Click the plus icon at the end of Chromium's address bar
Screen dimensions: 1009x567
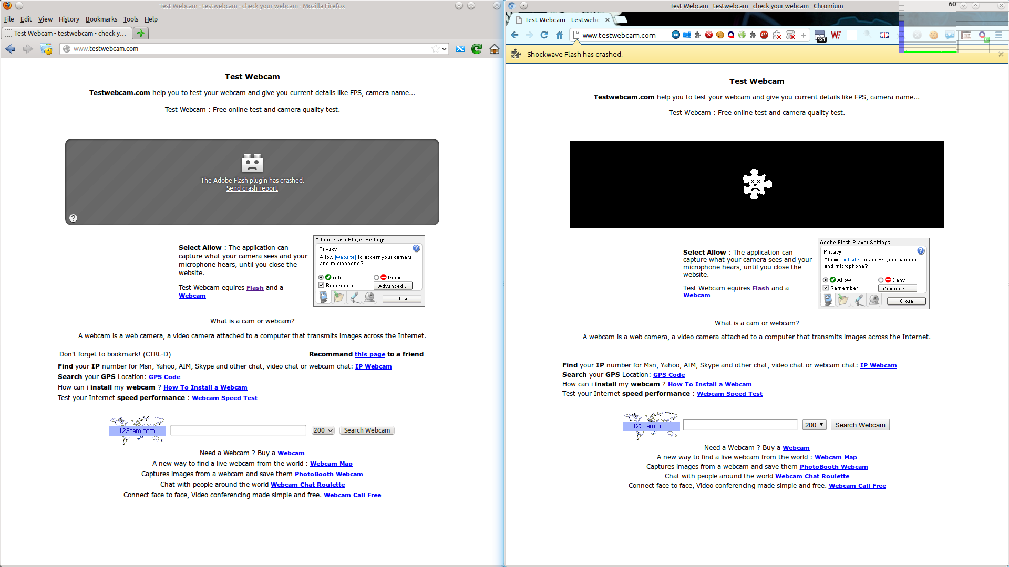(x=804, y=35)
